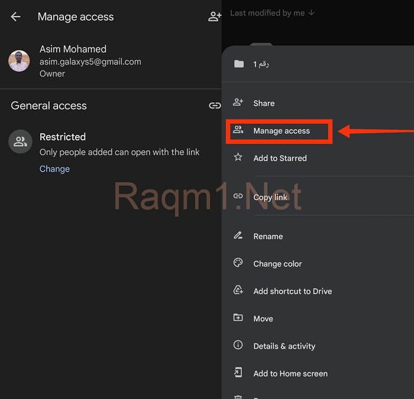The height and width of the screenshot is (399, 414).
Task: Click the Change link under Restricted
Action: click(x=54, y=169)
